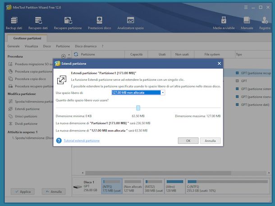
Task: Open the hamburger menu in the title bar
Action: (246, 7)
